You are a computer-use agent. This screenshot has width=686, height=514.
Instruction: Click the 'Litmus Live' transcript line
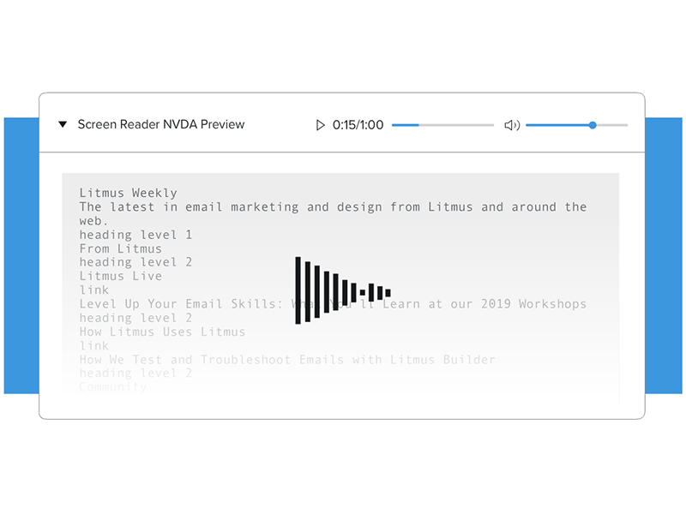pyautogui.click(x=121, y=276)
